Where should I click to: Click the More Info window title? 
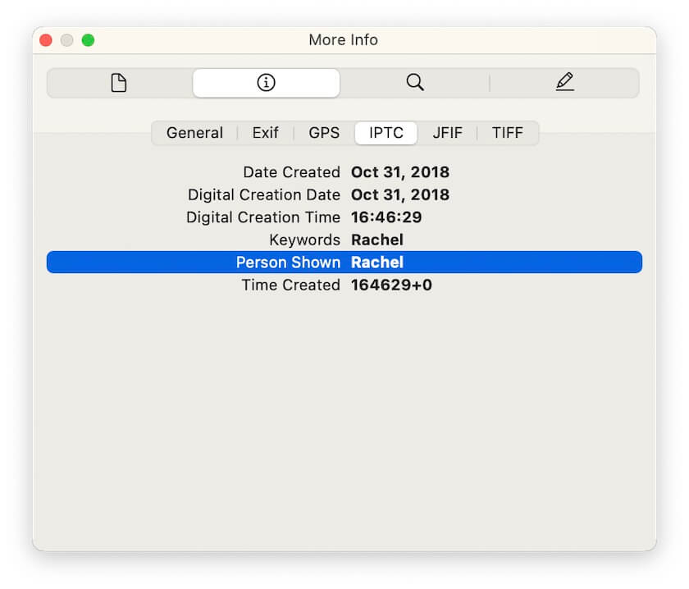coord(344,39)
